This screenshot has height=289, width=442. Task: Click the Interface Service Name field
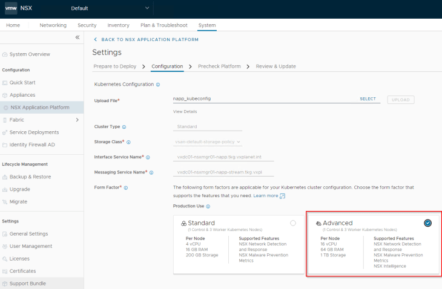coord(223,157)
